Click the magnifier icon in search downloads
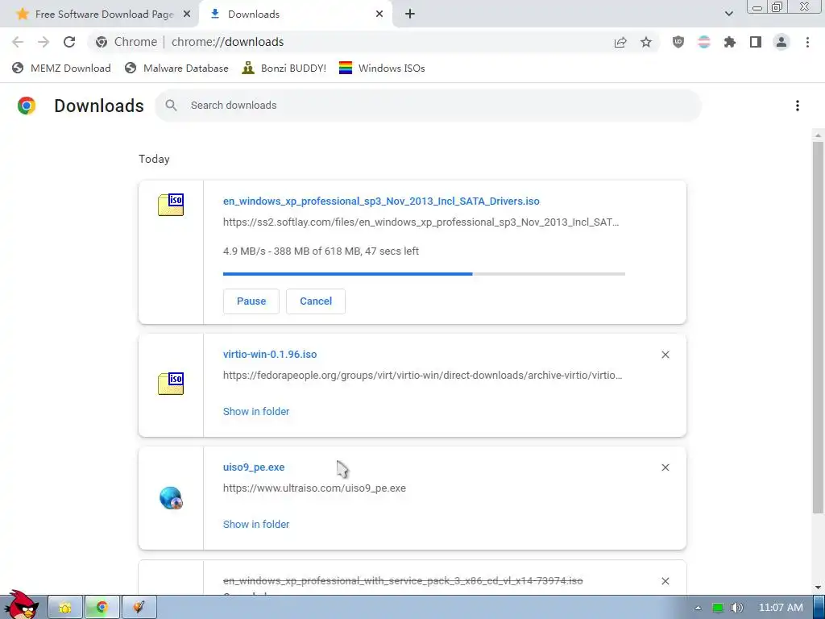The image size is (825, 619). click(171, 106)
